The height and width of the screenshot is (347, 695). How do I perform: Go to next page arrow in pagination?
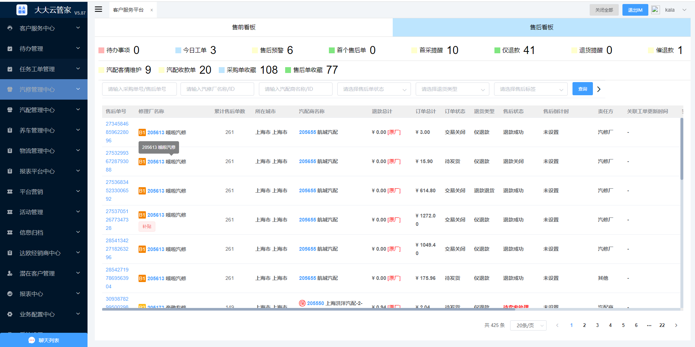(676, 325)
